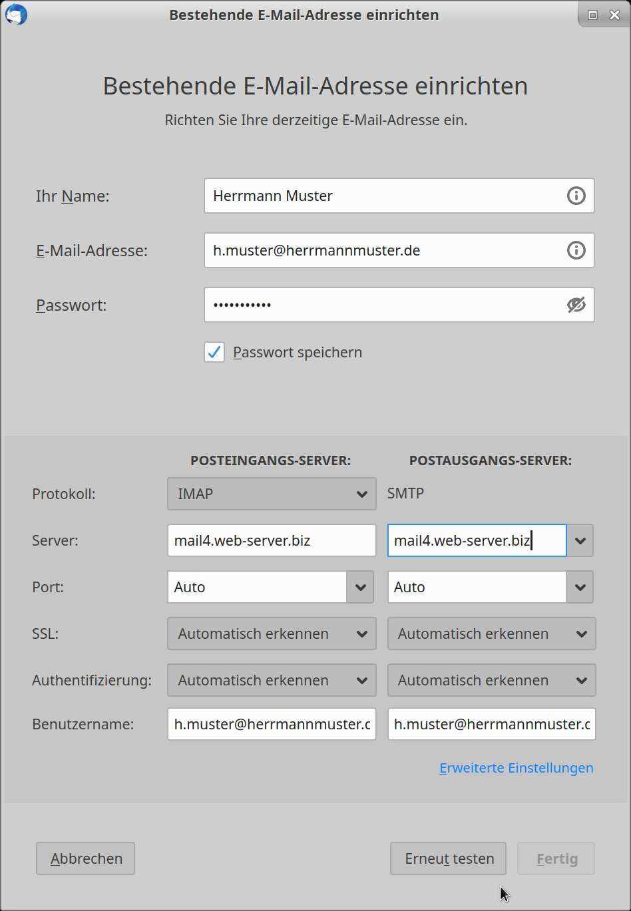
Task: Uncheck Passwort speichern checkbox
Action: coord(214,352)
